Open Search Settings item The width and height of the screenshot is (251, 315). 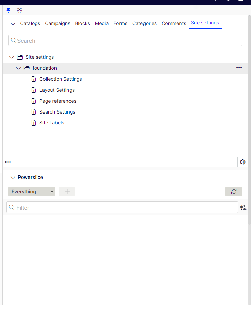click(x=57, y=112)
